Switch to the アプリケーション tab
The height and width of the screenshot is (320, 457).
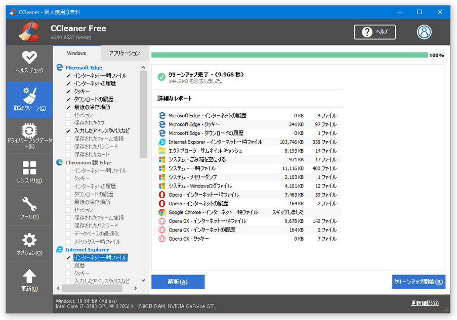(124, 53)
